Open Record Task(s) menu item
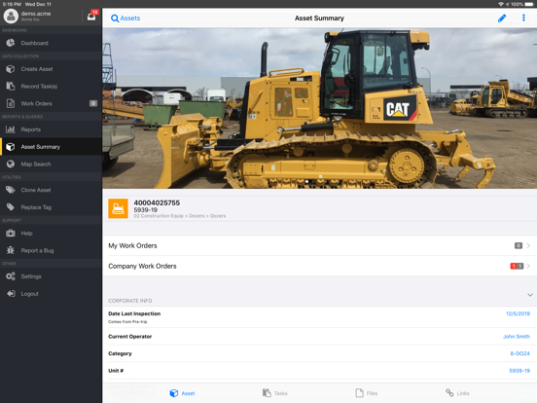Image resolution: width=537 pixels, height=403 pixels. (x=51, y=87)
